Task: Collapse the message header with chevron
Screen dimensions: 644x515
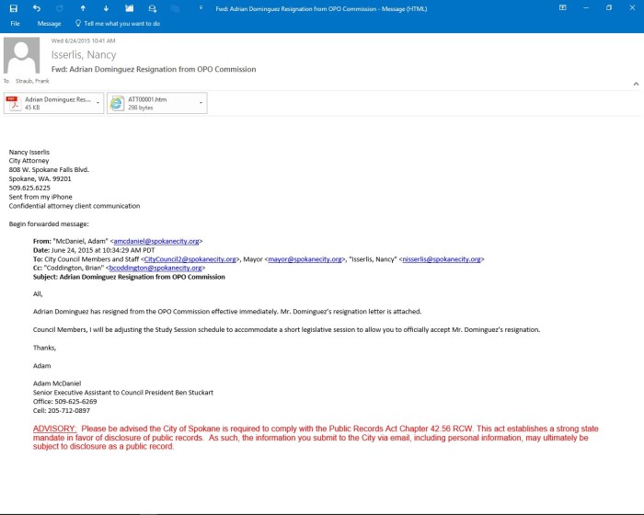Action: click(635, 84)
